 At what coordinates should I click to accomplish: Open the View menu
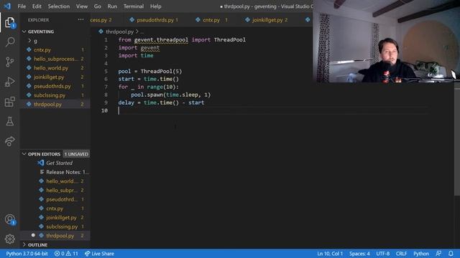82,6
